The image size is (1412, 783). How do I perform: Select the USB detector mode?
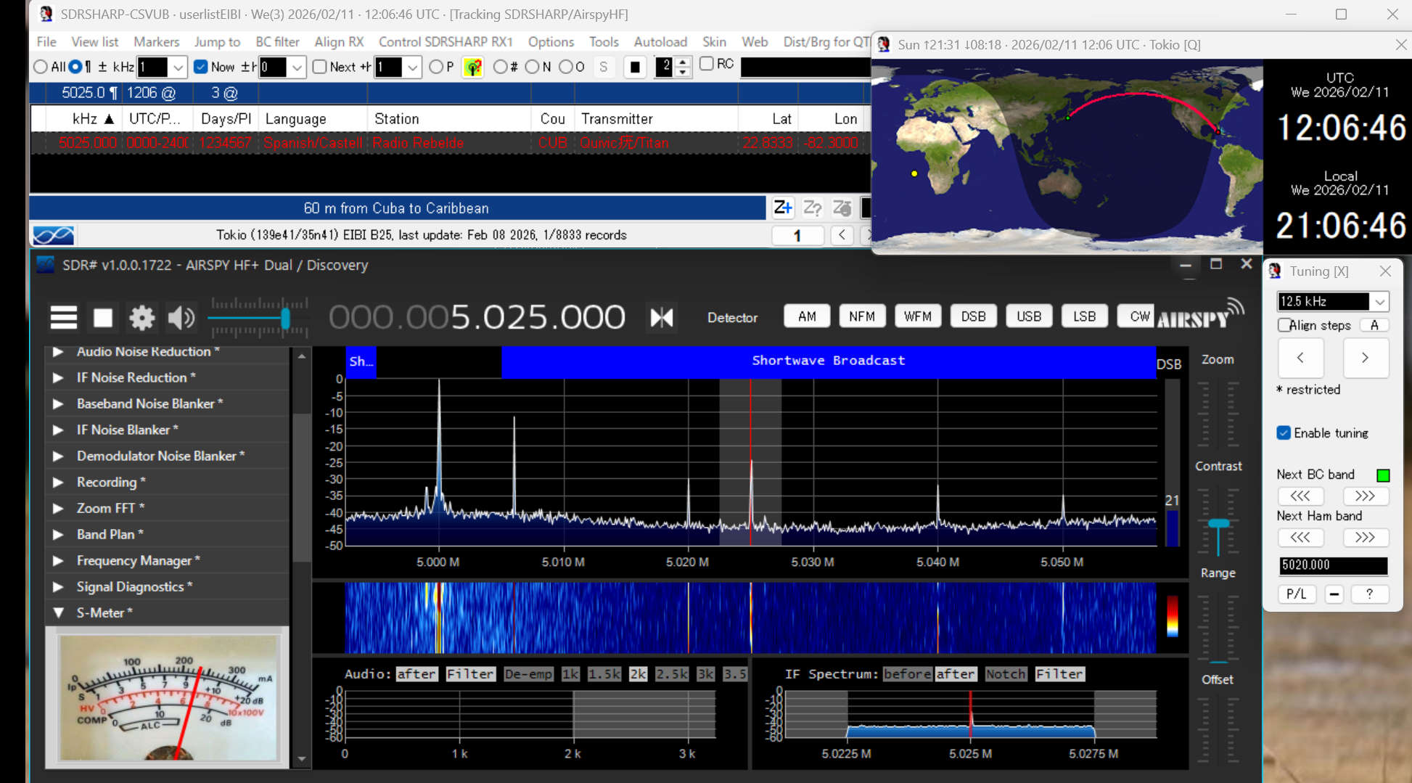coord(1028,316)
